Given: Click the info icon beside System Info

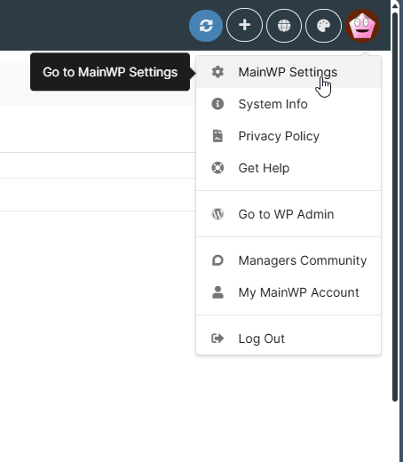Looking at the screenshot, I should point(217,104).
